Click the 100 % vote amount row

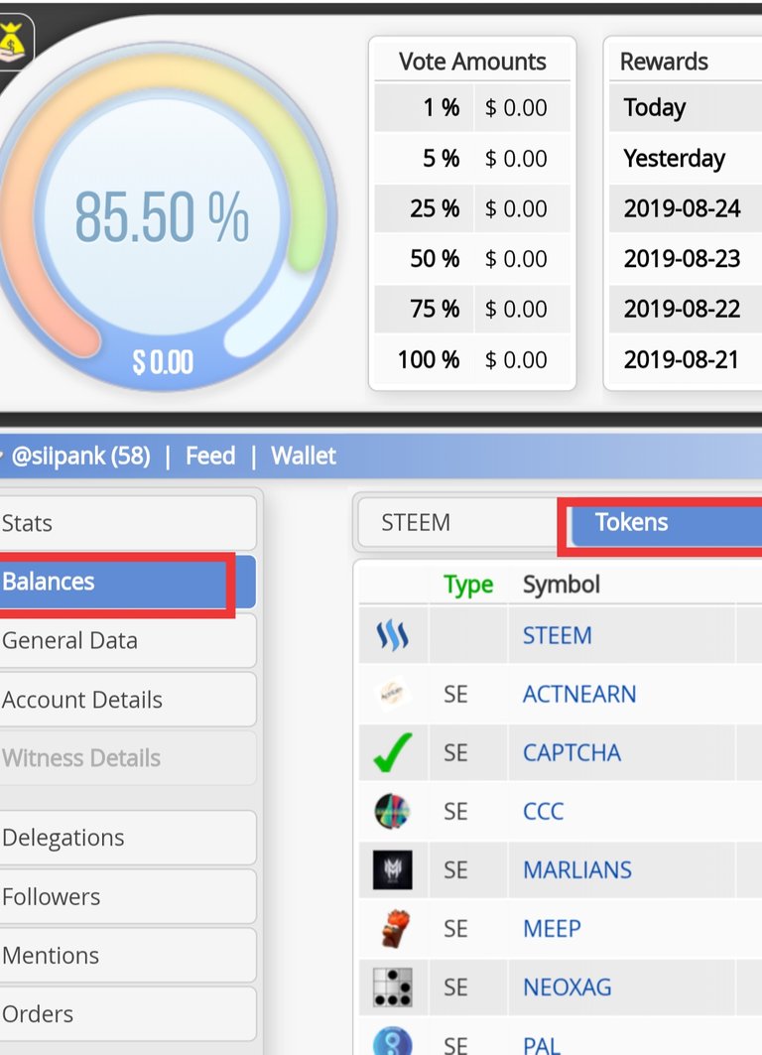tap(472, 359)
